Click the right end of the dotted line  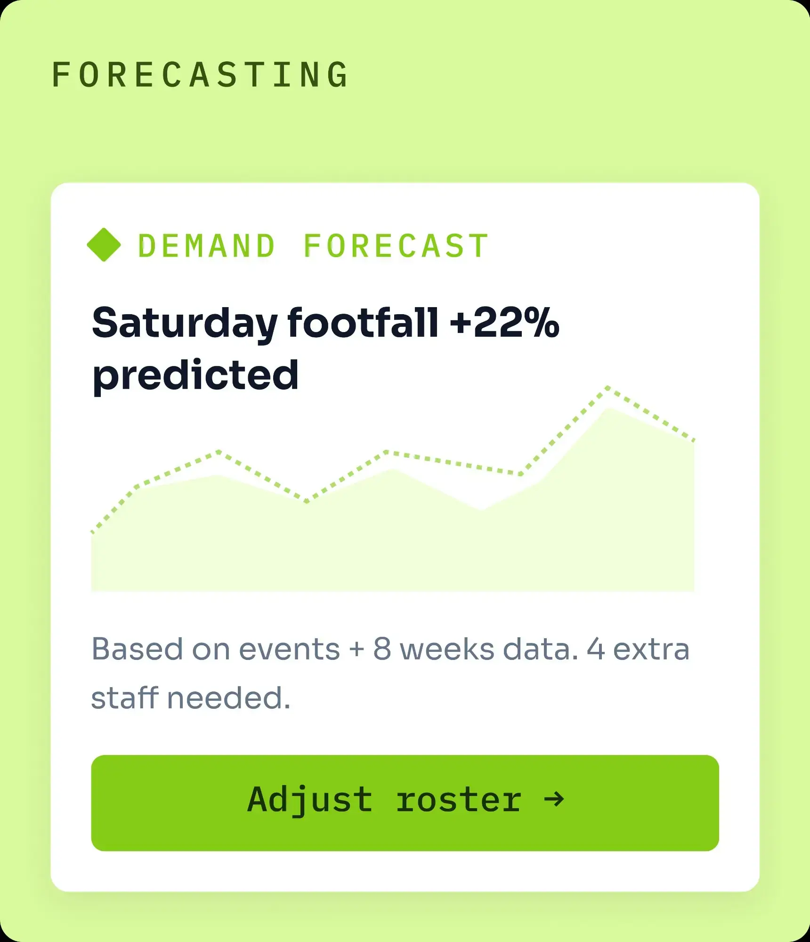click(694, 440)
